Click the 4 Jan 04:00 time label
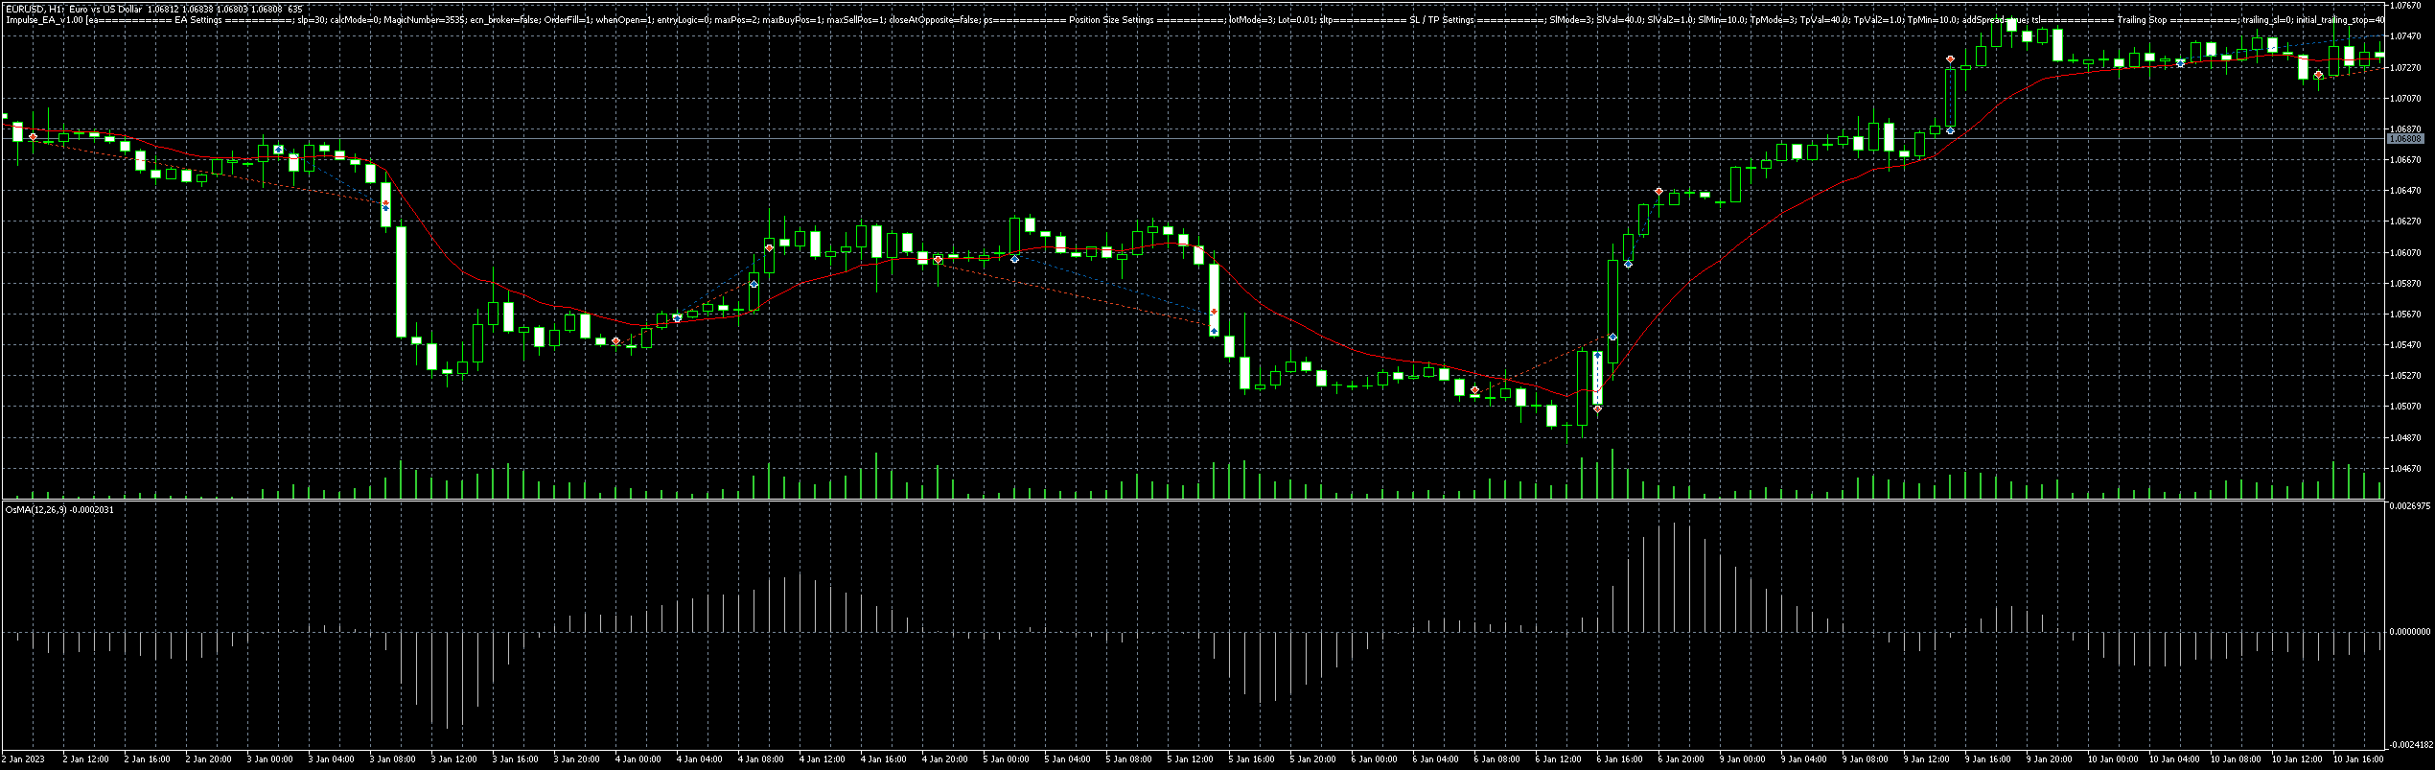The height and width of the screenshot is (770, 2435). [699, 759]
